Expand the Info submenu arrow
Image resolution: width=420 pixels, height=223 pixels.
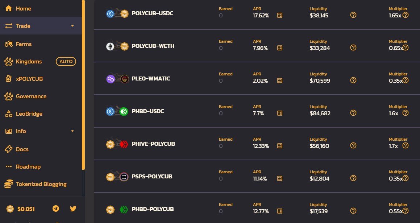point(72,131)
